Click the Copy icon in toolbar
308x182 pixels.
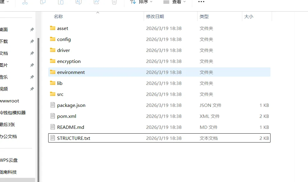click(x=43, y=2)
